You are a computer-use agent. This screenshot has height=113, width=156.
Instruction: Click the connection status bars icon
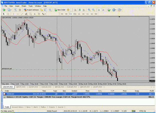pos(134,111)
